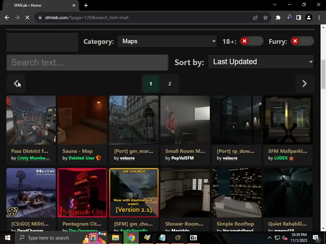Bookmark this page with the star icon
This screenshot has height=244, width=326.
pos(266,18)
